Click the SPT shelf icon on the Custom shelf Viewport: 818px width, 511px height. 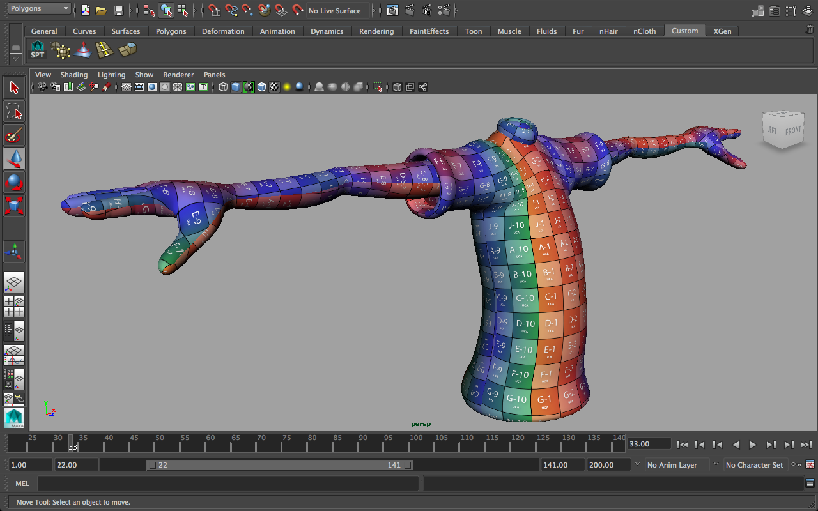coord(38,49)
